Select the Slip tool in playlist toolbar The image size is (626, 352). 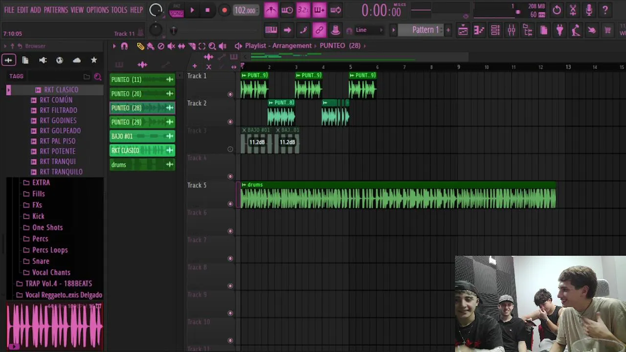pos(181,46)
